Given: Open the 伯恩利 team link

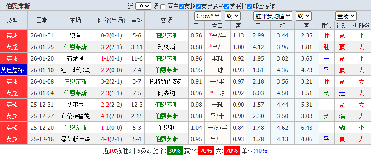Looking at the screenshot, I should [167, 128].
